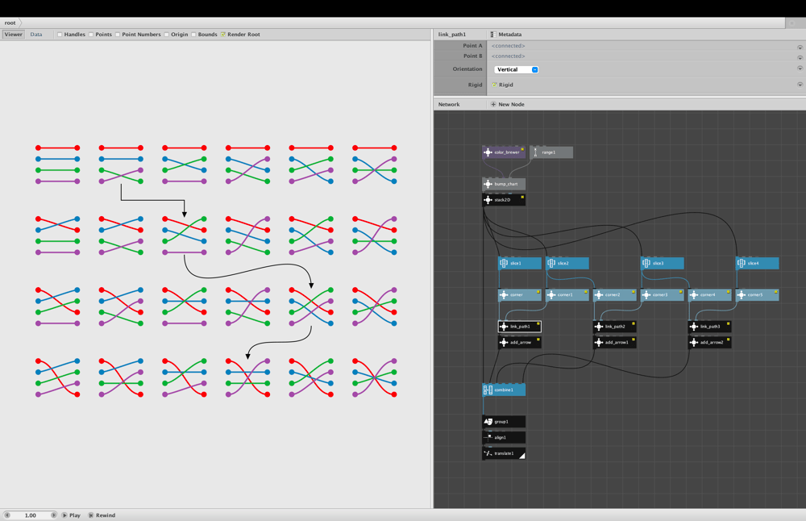806x521 pixels.
Task: Select the translate1 rendered node
Action: (x=504, y=453)
